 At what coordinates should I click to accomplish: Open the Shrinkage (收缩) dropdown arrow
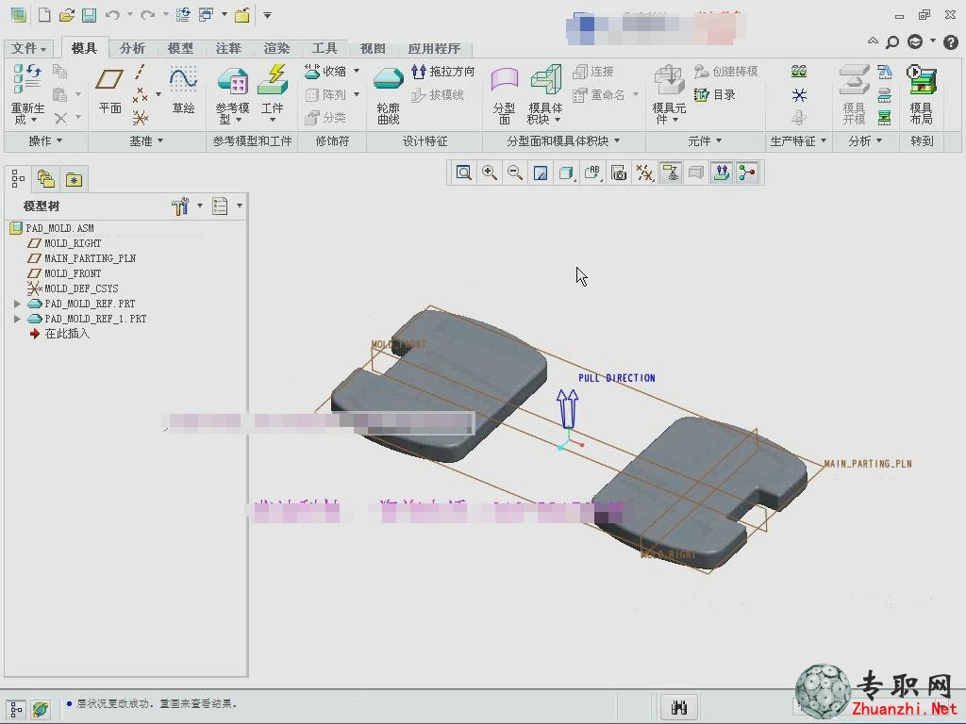coord(357,72)
